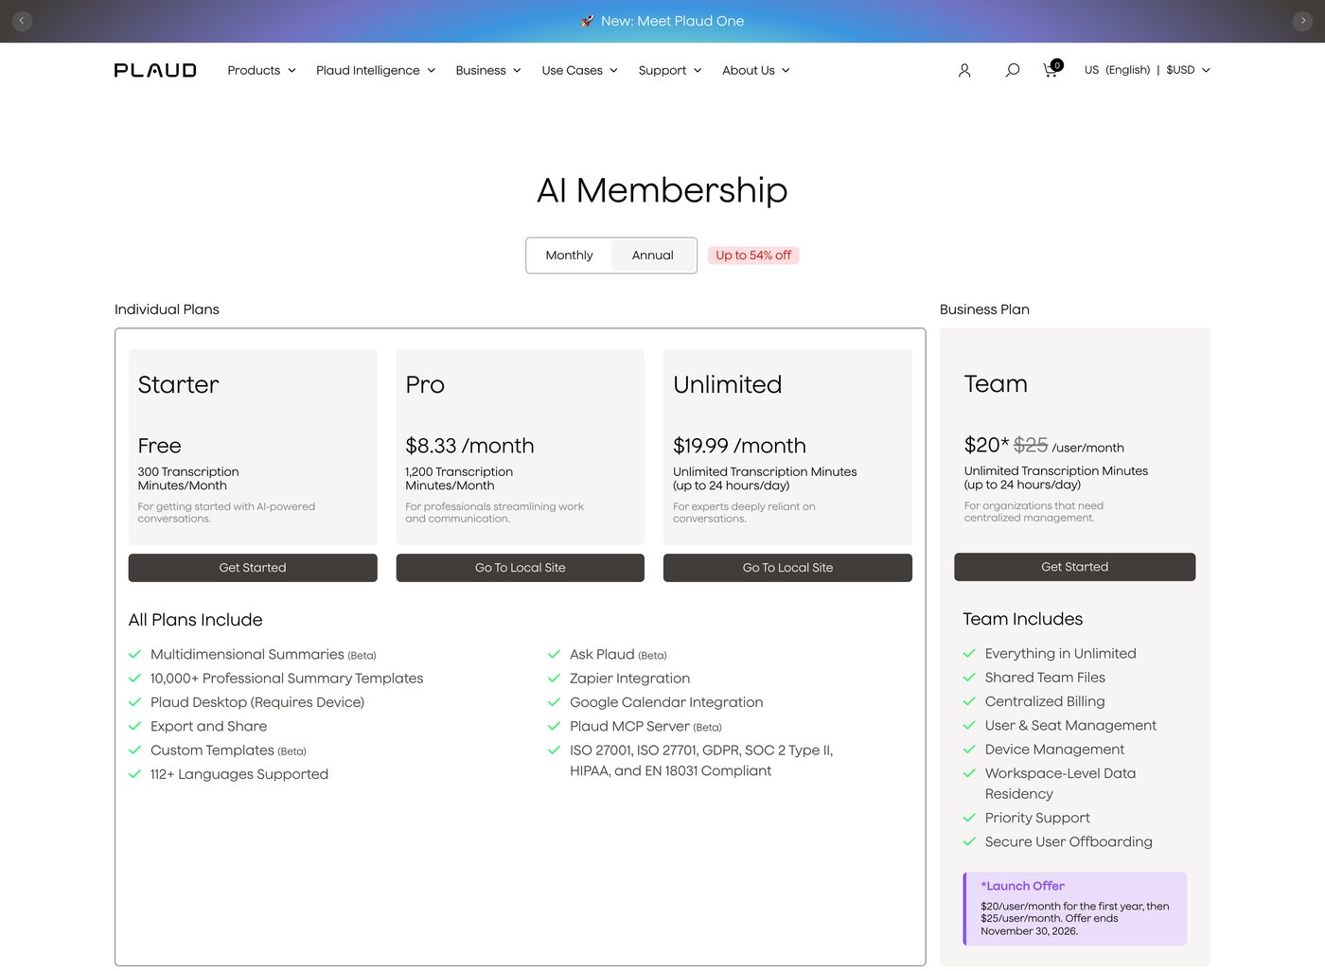
Task: Click ISO 27001 compliance feature text
Action: [x=701, y=761]
